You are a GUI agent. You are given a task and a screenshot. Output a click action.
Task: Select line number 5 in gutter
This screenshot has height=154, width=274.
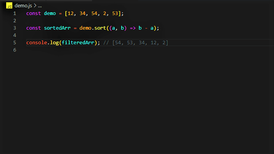tap(15, 43)
